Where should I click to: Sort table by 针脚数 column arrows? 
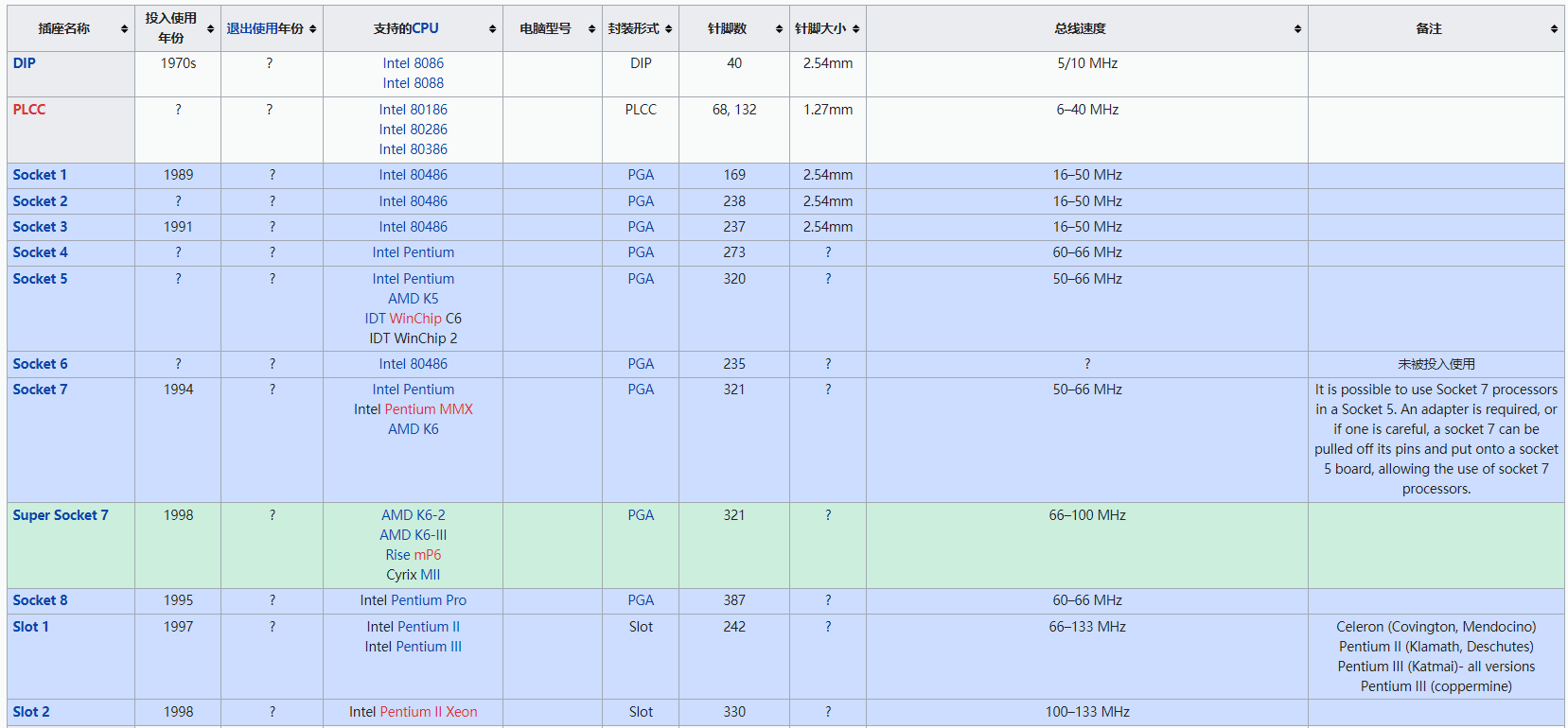click(x=779, y=29)
